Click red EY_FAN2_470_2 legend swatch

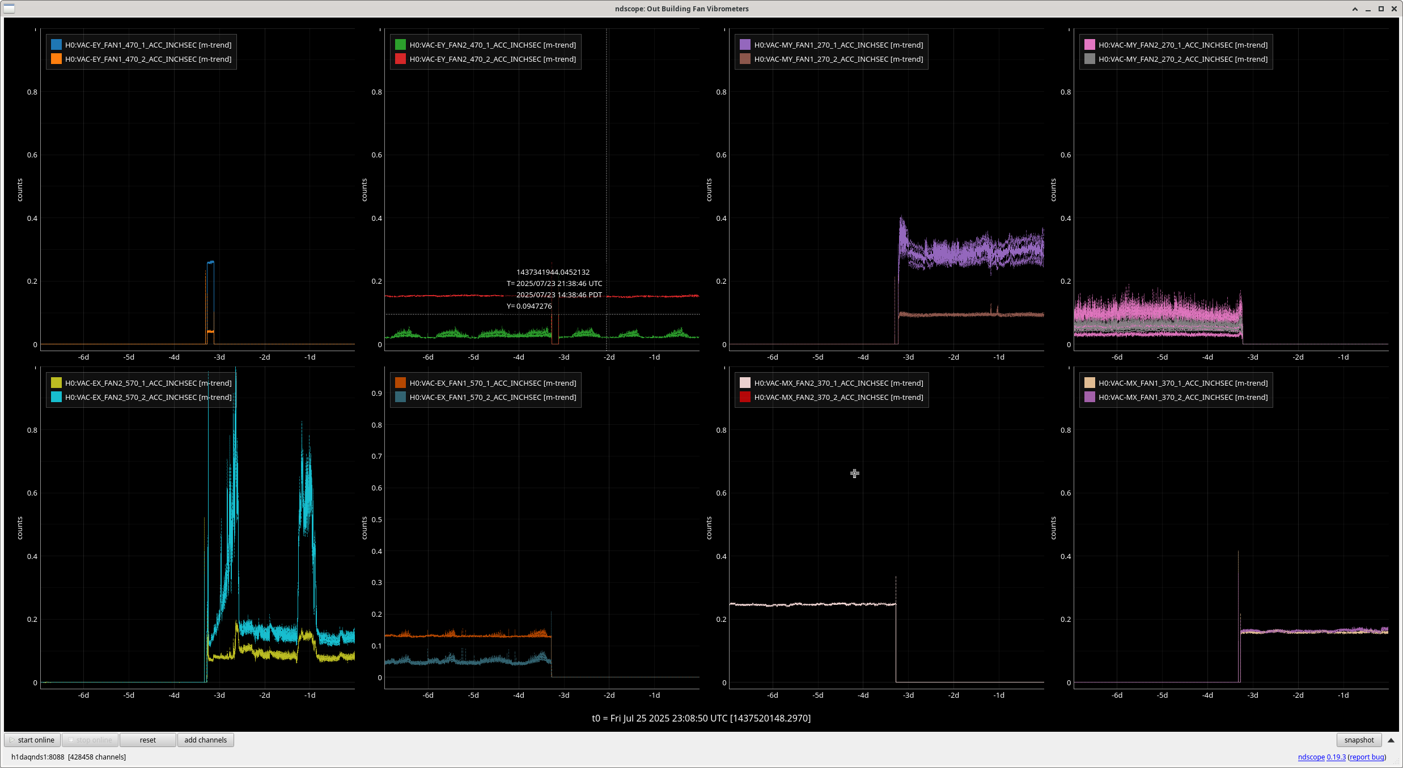400,59
